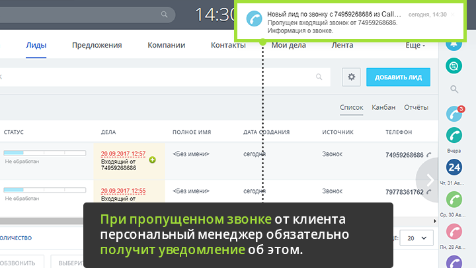This screenshot has height=268, width=476.
Task: Click the round next arrow button
Action: point(428,180)
